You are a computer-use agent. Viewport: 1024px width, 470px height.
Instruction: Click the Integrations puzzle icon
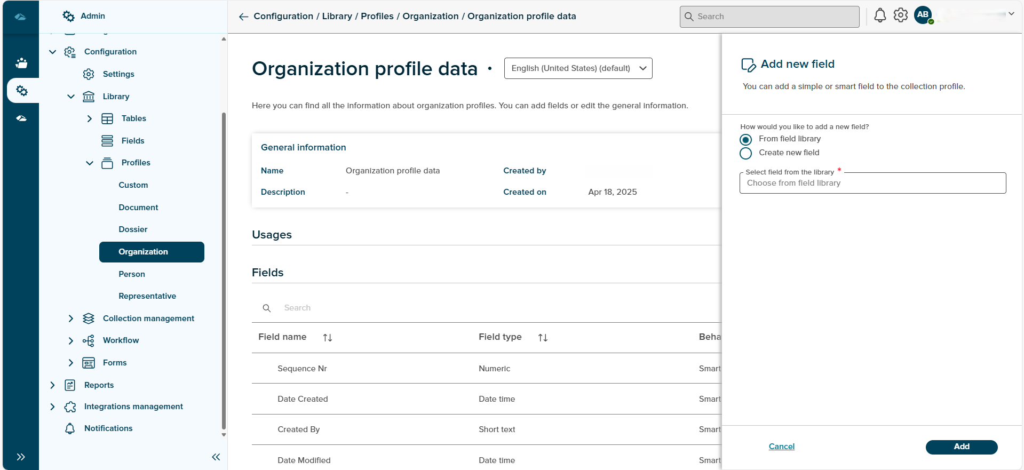click(x=70, y=407)
